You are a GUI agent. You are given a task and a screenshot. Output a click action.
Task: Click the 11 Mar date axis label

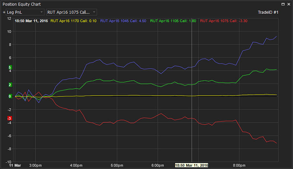pyautogui.click(x=15, y=165)
